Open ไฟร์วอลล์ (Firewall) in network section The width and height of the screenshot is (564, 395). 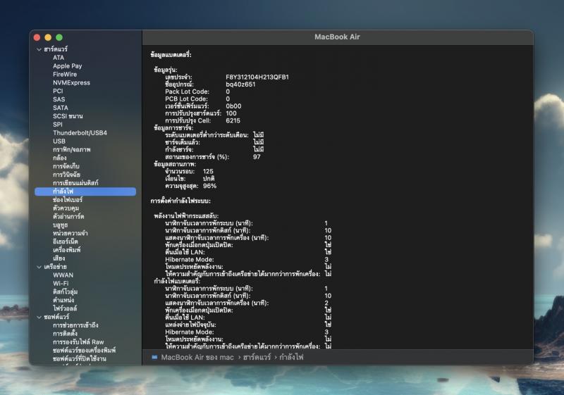pos(65,308)
